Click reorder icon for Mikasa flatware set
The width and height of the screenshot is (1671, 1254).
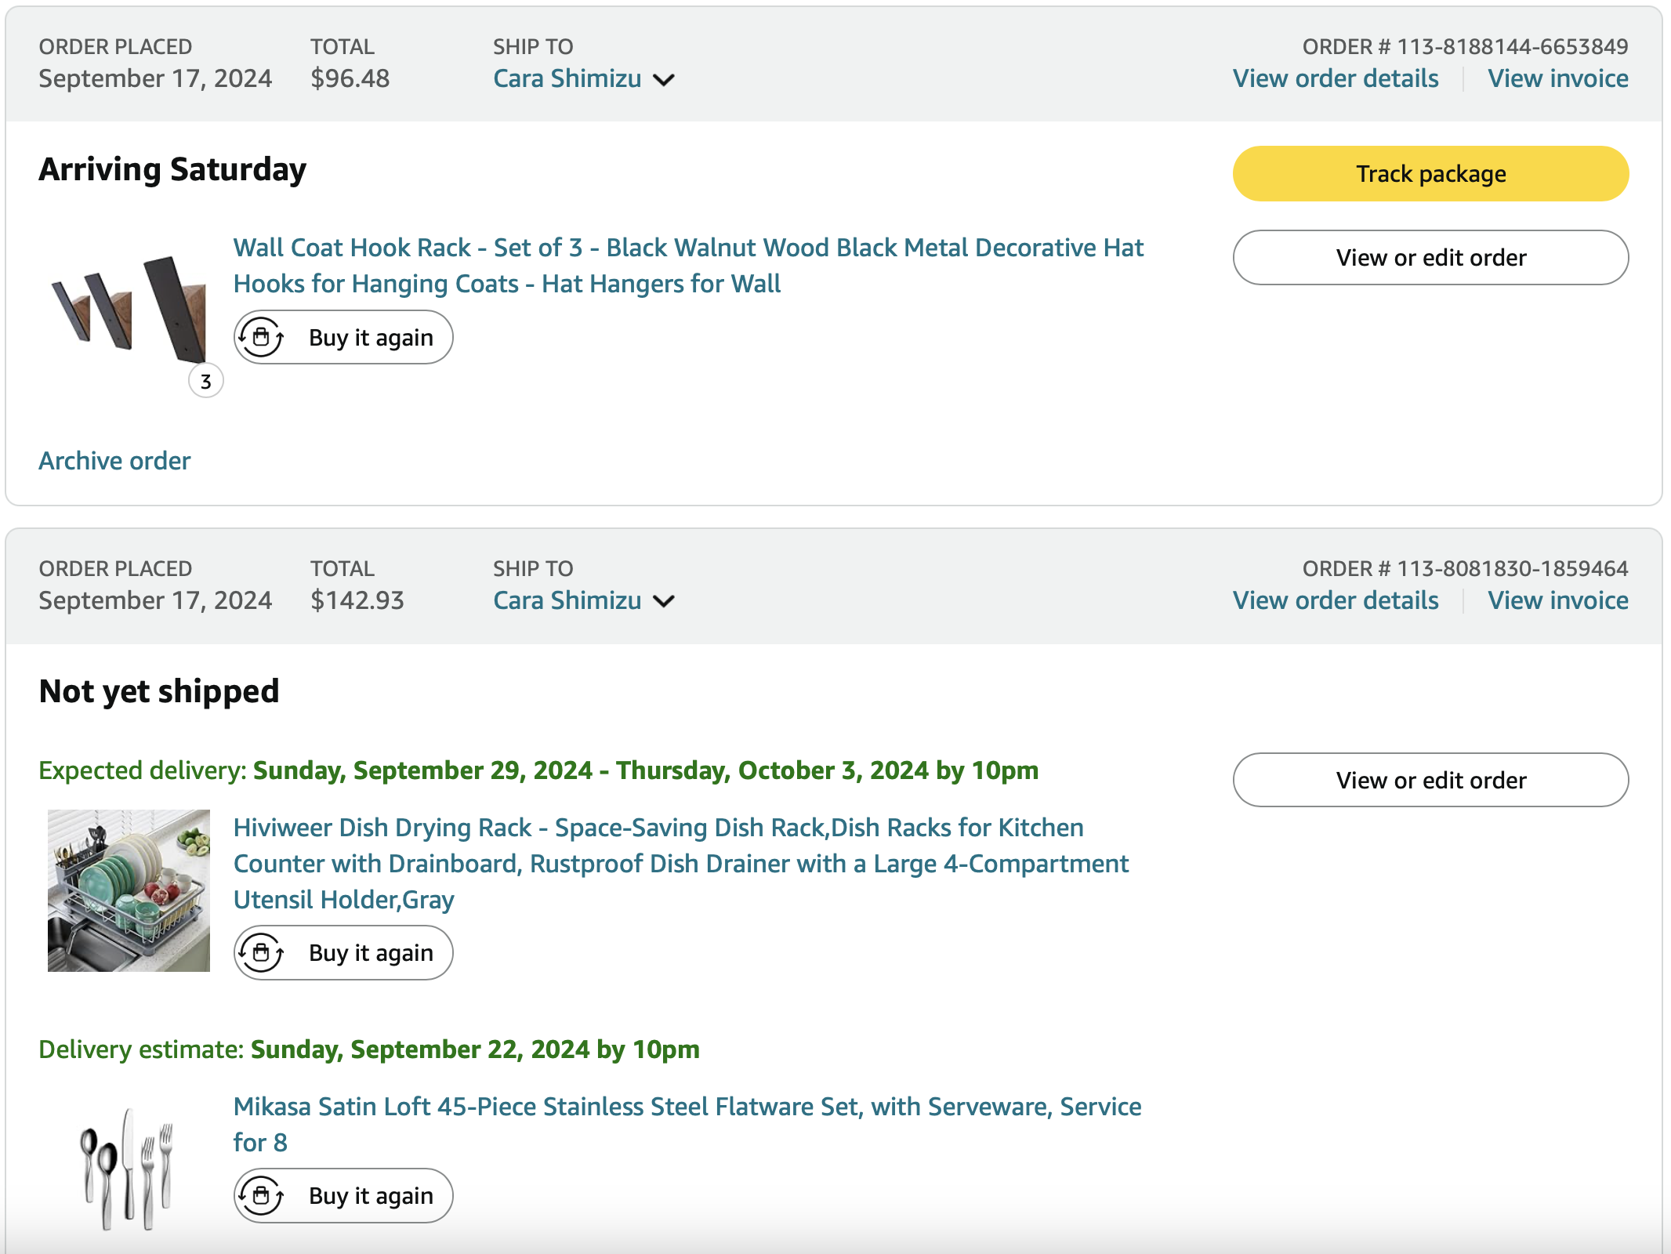coord(261,1196)
